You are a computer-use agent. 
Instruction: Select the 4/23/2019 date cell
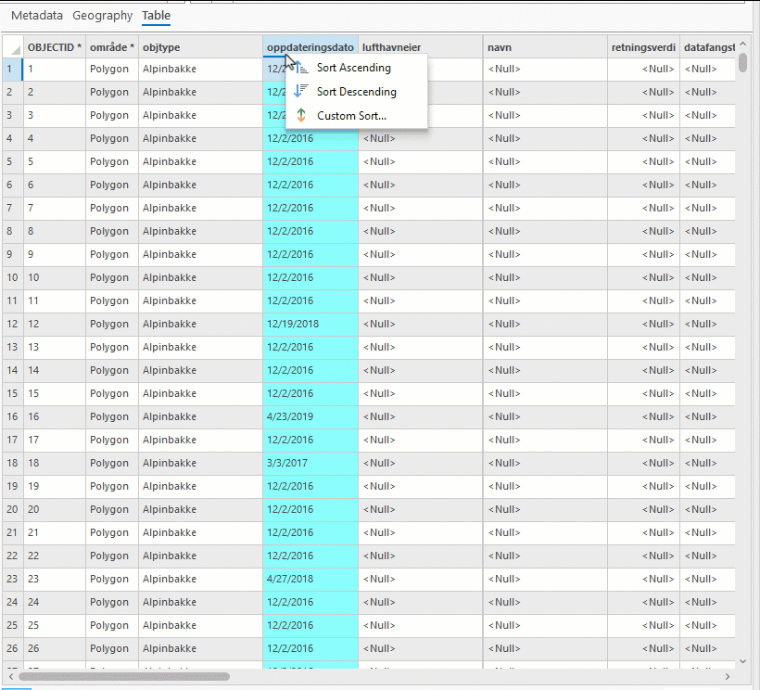point(310,416)
